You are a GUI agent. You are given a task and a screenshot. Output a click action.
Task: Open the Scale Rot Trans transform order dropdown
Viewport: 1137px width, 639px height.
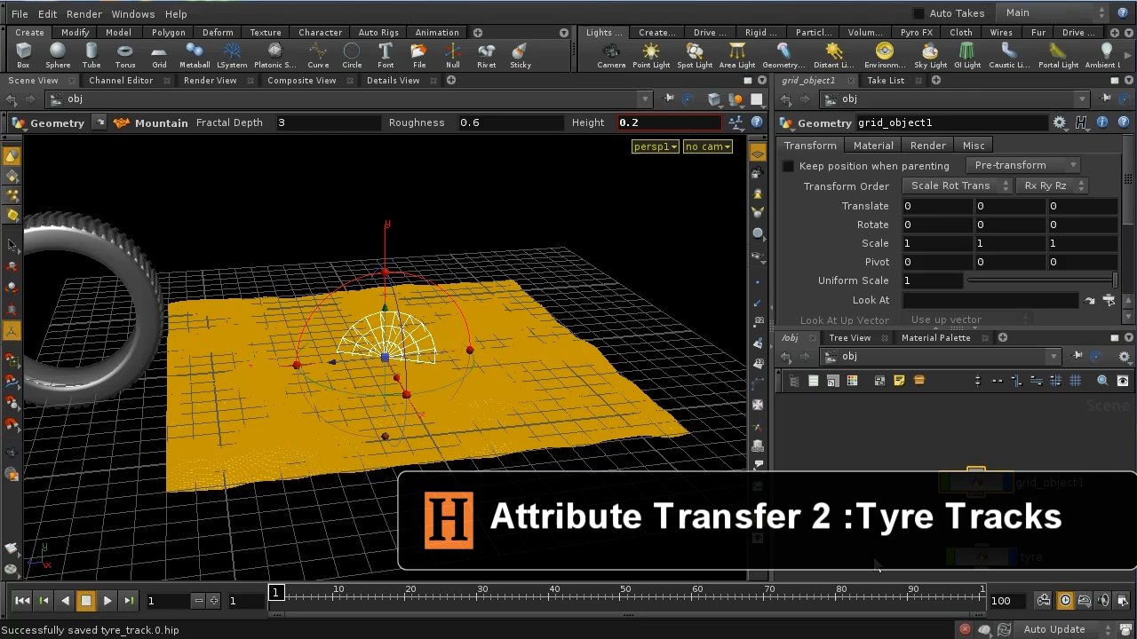(957, 185)
